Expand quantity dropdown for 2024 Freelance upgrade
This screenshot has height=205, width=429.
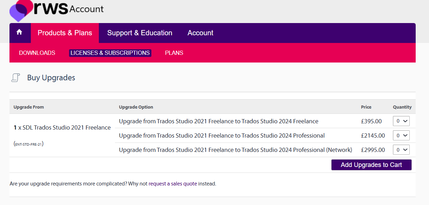pyautogui.click(x=401, y=121)
